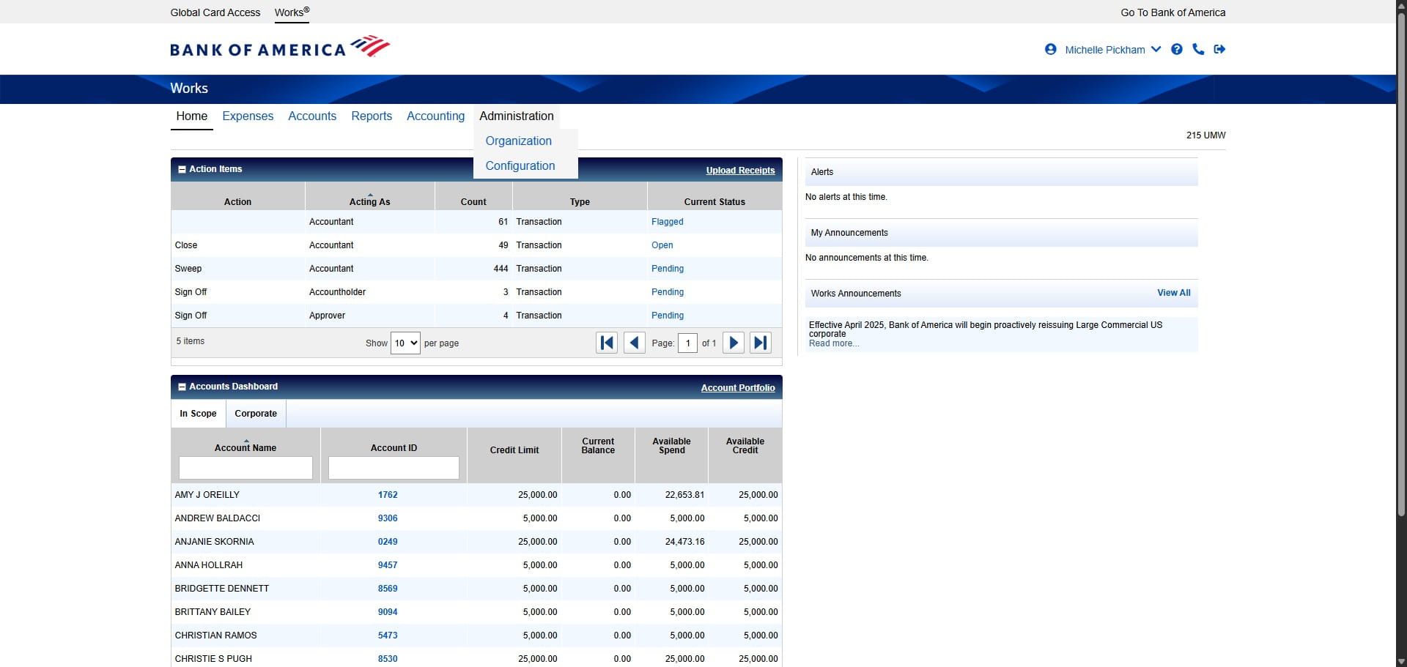Click the user profile icon

[1050, 50]
